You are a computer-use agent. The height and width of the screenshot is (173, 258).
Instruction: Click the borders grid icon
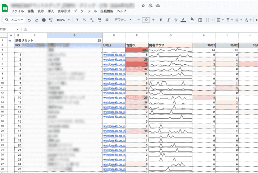pos(200,20)
